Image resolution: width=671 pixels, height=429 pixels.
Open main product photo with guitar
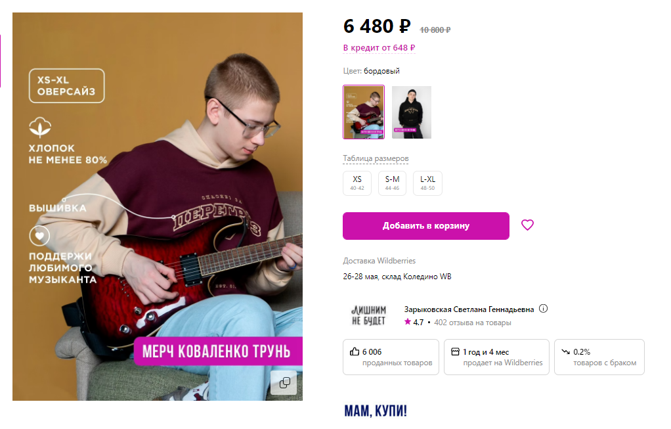pyautogui.click(x=158, y=206)
